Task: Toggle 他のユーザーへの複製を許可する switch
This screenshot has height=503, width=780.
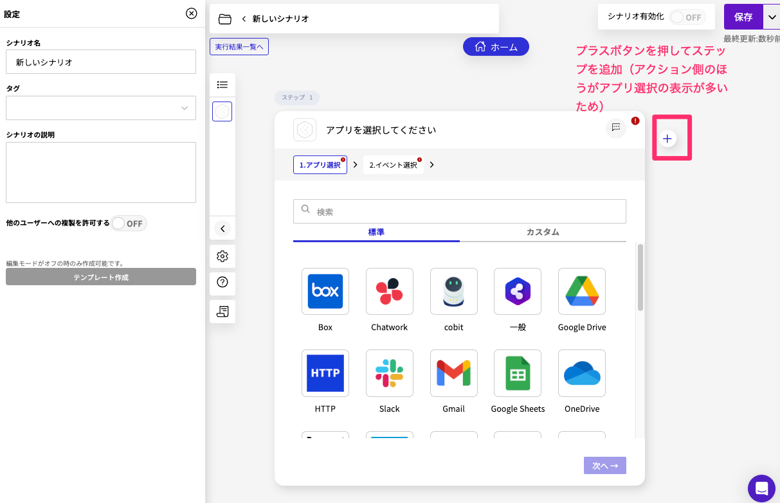Action: coord(129,223)
